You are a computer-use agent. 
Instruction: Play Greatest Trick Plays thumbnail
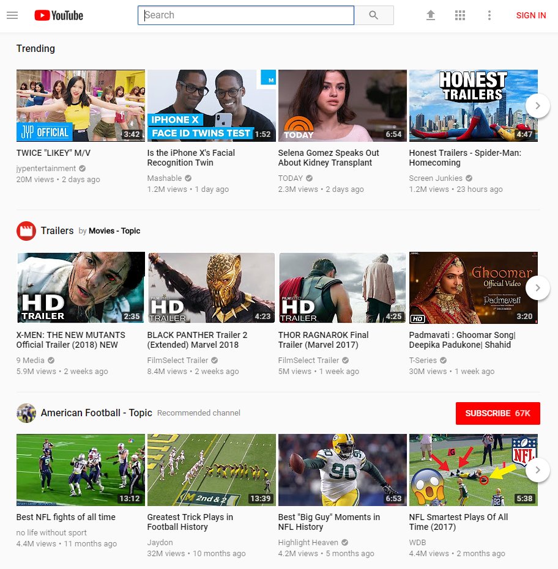212,470
